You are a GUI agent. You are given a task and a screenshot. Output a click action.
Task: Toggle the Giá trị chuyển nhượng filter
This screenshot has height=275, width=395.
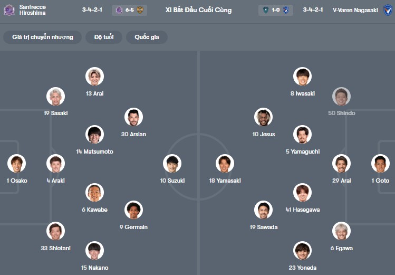click(x=43, y=37)
